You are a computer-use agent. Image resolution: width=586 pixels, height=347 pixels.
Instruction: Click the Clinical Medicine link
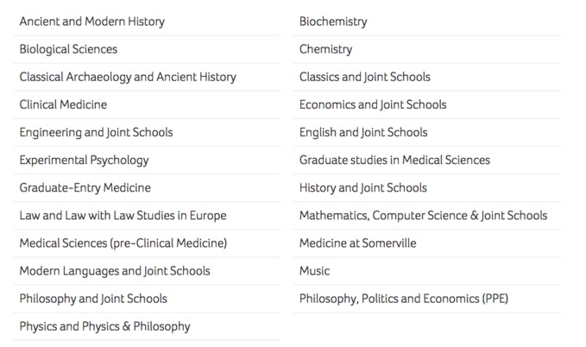63,104
